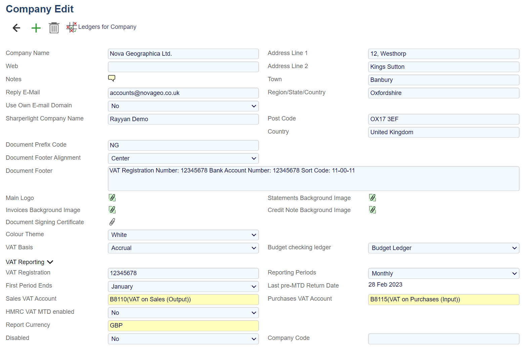Click Invoices Background Image paperclip icon
The height and width of the screenshot is (350, 526).
click(x=112, y=210)
